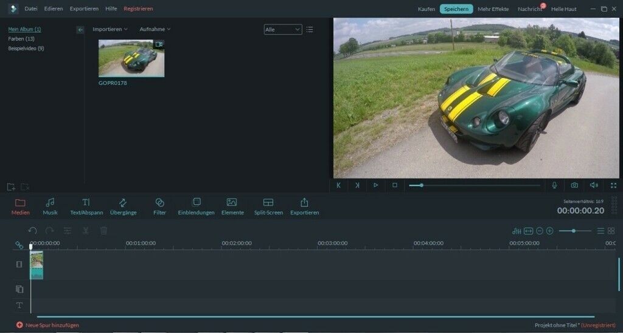This screenshot has height=333, width=623.
Task: Open the Datei menu
Action: [31, 9]
